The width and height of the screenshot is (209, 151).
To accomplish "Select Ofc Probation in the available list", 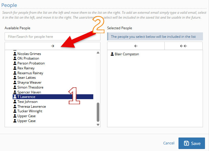I will coord(28,58).
